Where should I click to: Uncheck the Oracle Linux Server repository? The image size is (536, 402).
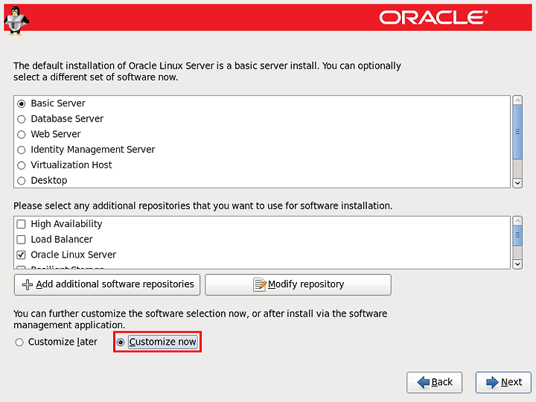click(x=21, y=255)
